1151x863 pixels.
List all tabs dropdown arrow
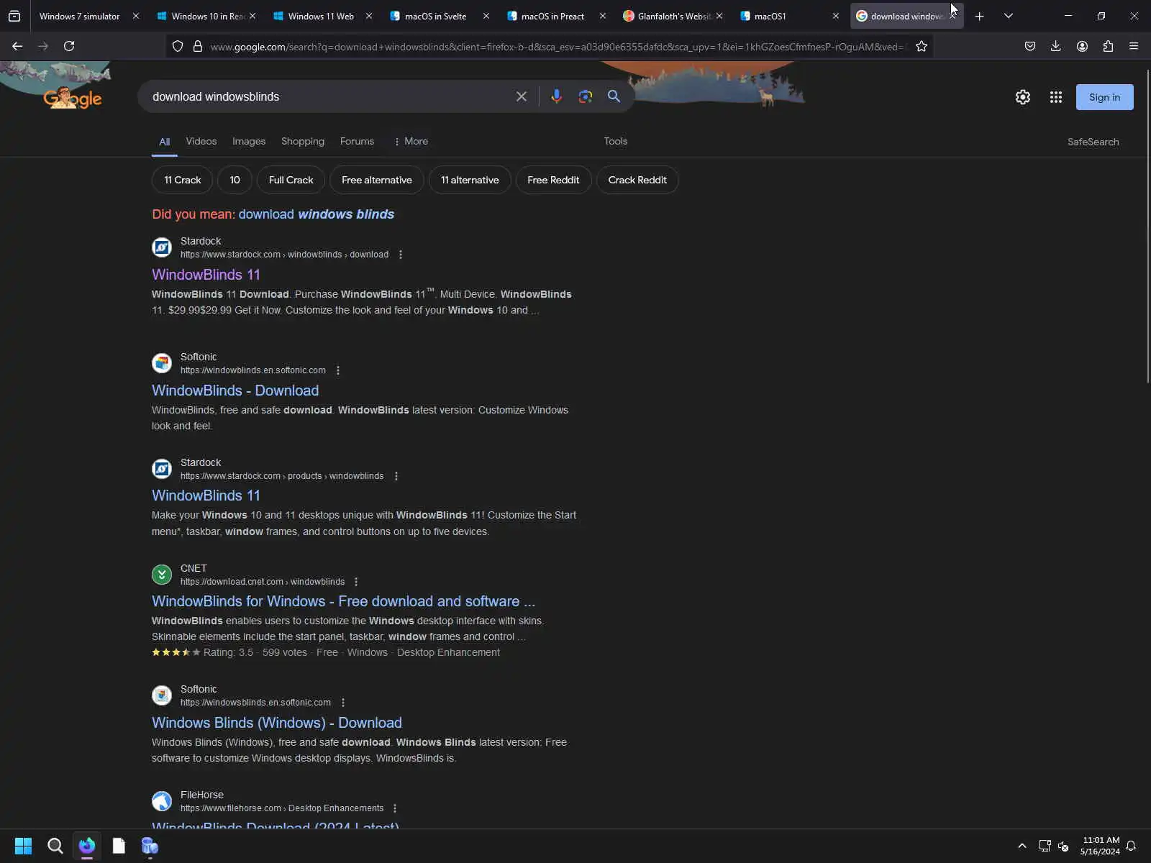[1009, 16]
